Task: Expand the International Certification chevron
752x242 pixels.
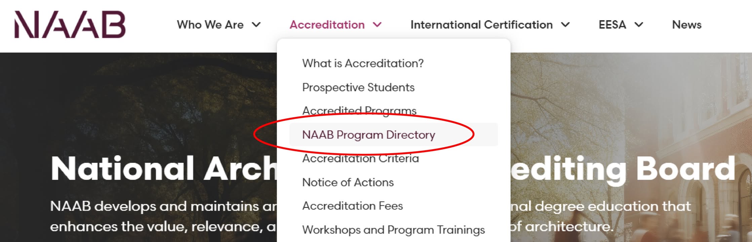Action: pyautogui.click(x=565, y=25)
